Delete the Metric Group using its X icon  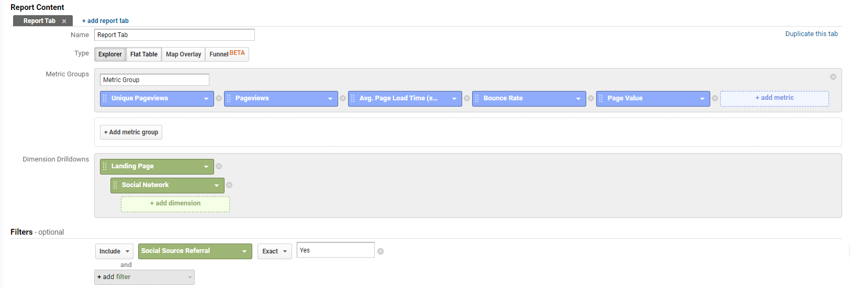pos(833,77)
